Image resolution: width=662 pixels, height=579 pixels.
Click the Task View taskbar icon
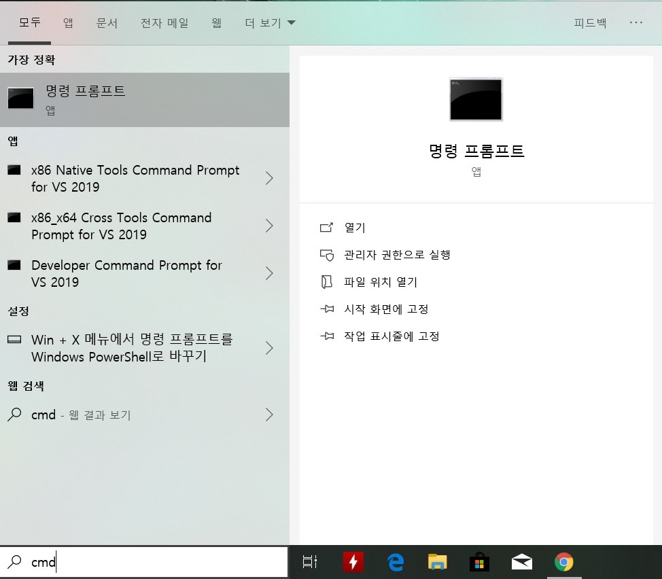point(310,562)
